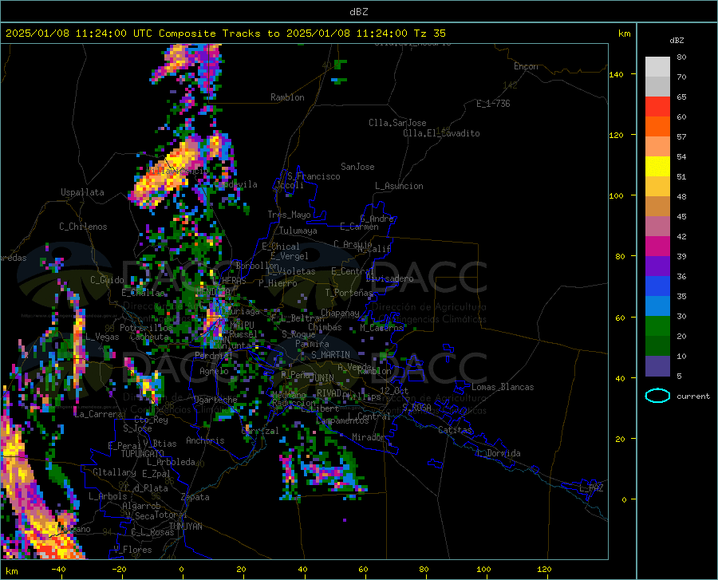Click the 'E_Chical' map label

pyautogui.click(x=281, y=247)
